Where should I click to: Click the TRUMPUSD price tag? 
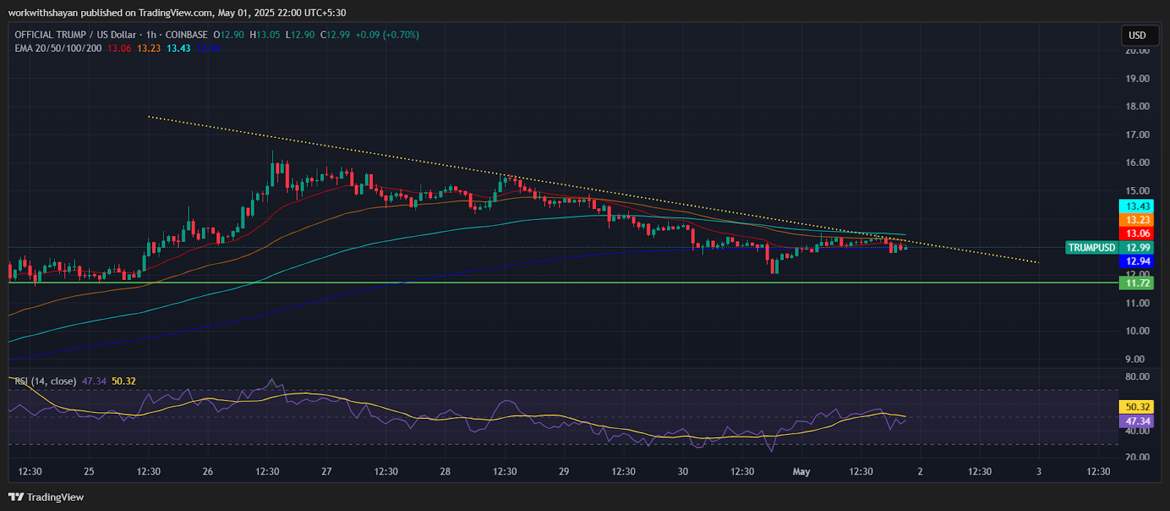point(1092,248)
